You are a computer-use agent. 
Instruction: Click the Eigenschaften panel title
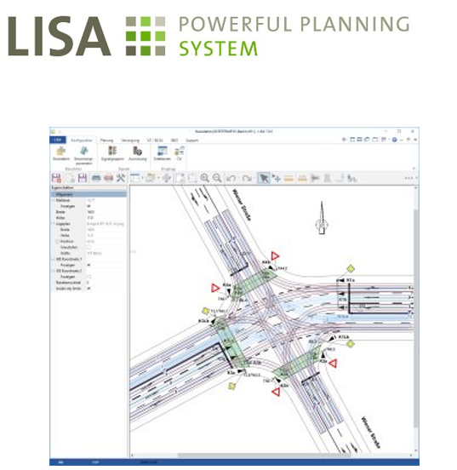[63, 187]
